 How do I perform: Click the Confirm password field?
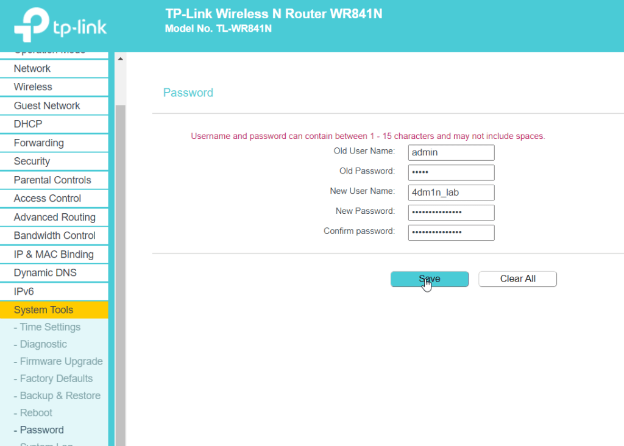(x=451, y=232)
